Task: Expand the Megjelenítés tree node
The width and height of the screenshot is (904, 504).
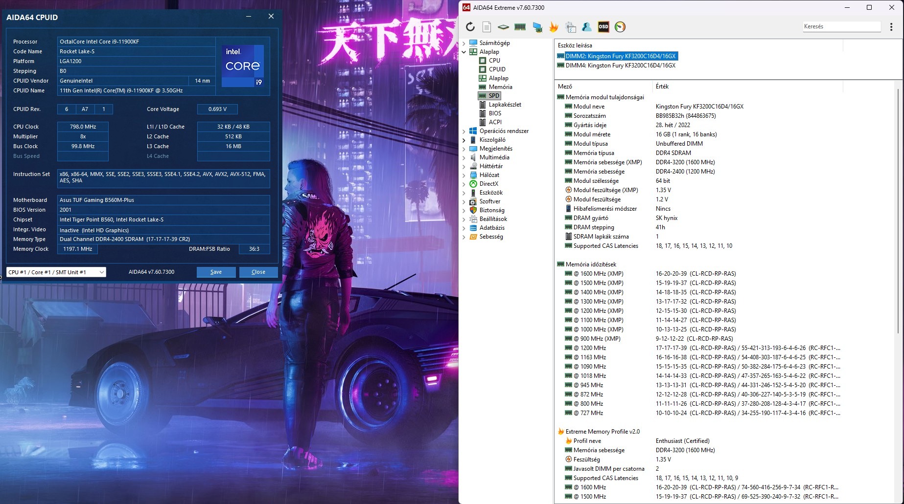Action: click(464, 149)
